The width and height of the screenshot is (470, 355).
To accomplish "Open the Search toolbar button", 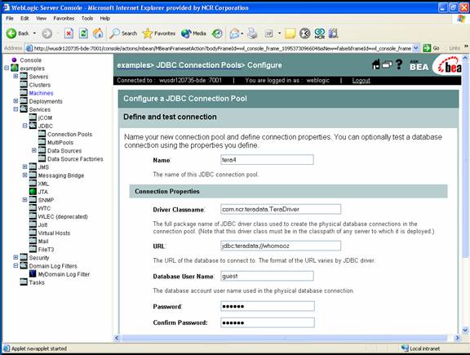I will point(123,33).
